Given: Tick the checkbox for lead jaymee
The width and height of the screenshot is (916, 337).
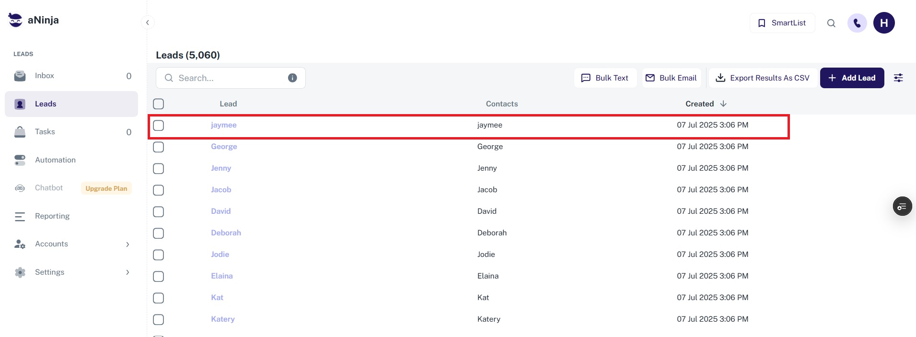Looking at the screenshot, I should pyautogui.click(x=159, y=126).
